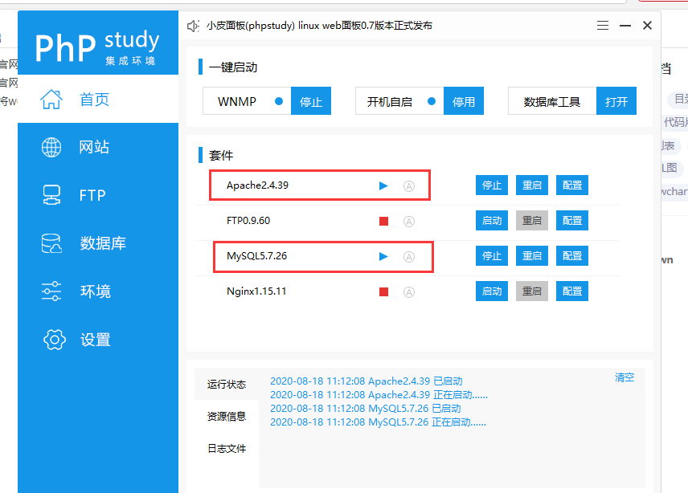Click the WNMP label box

pos(247,101)
